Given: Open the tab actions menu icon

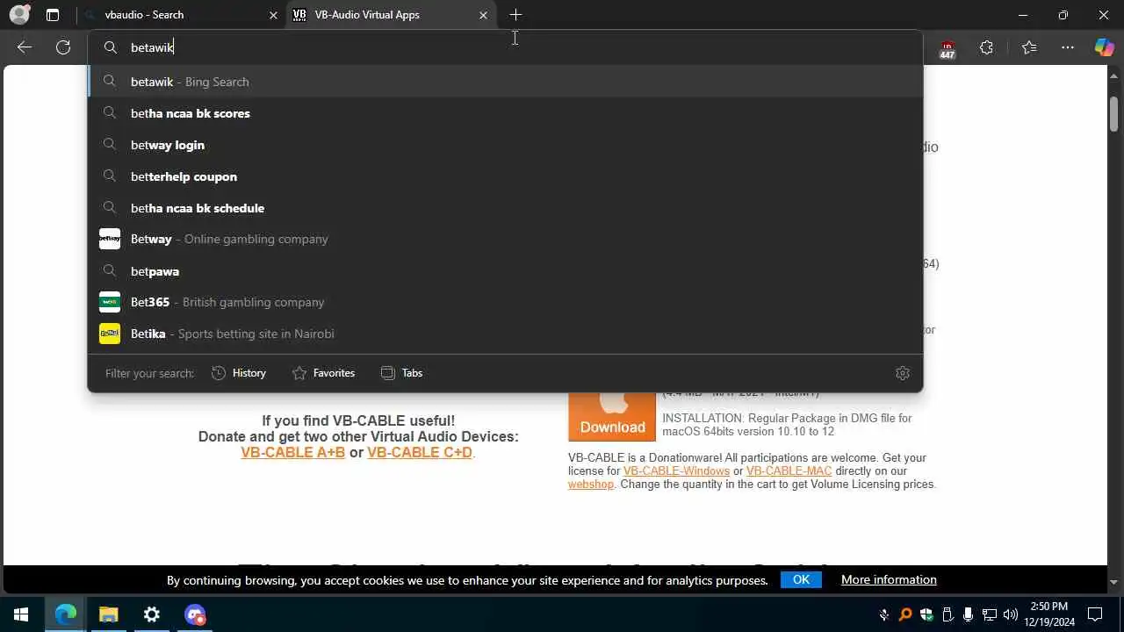Looking at the screenshot, I should [x=53, y=15].
